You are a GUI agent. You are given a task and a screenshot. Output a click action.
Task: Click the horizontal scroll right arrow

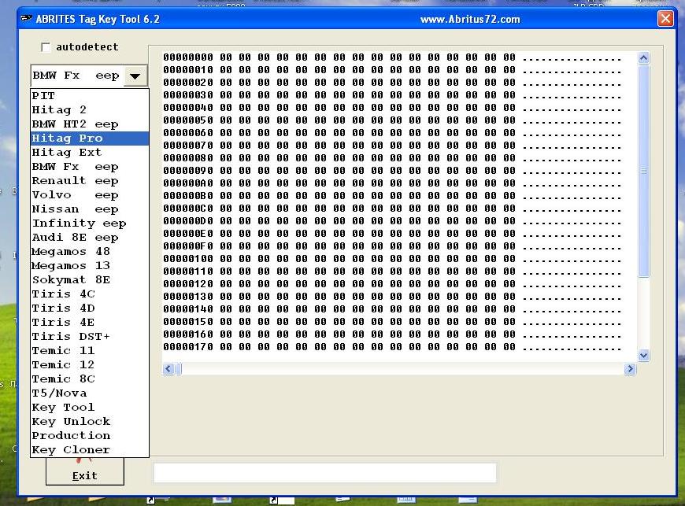pos(630,369)
